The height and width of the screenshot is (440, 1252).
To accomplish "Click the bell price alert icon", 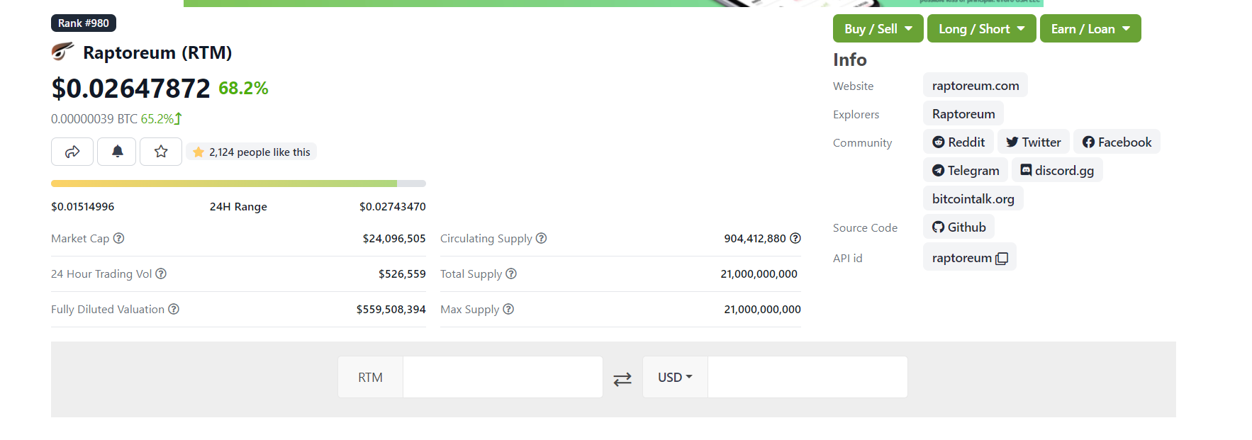I will click(117, 152).
